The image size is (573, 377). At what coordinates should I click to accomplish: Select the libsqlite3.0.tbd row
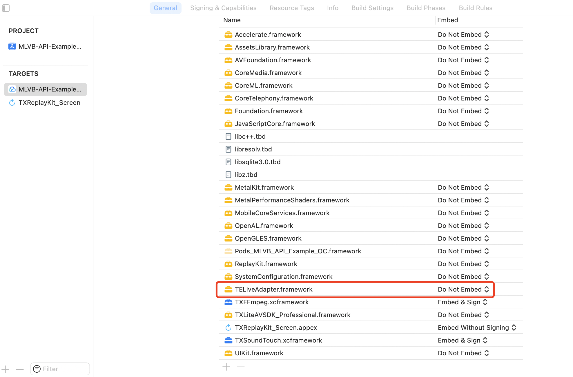[x=258, y=162]
